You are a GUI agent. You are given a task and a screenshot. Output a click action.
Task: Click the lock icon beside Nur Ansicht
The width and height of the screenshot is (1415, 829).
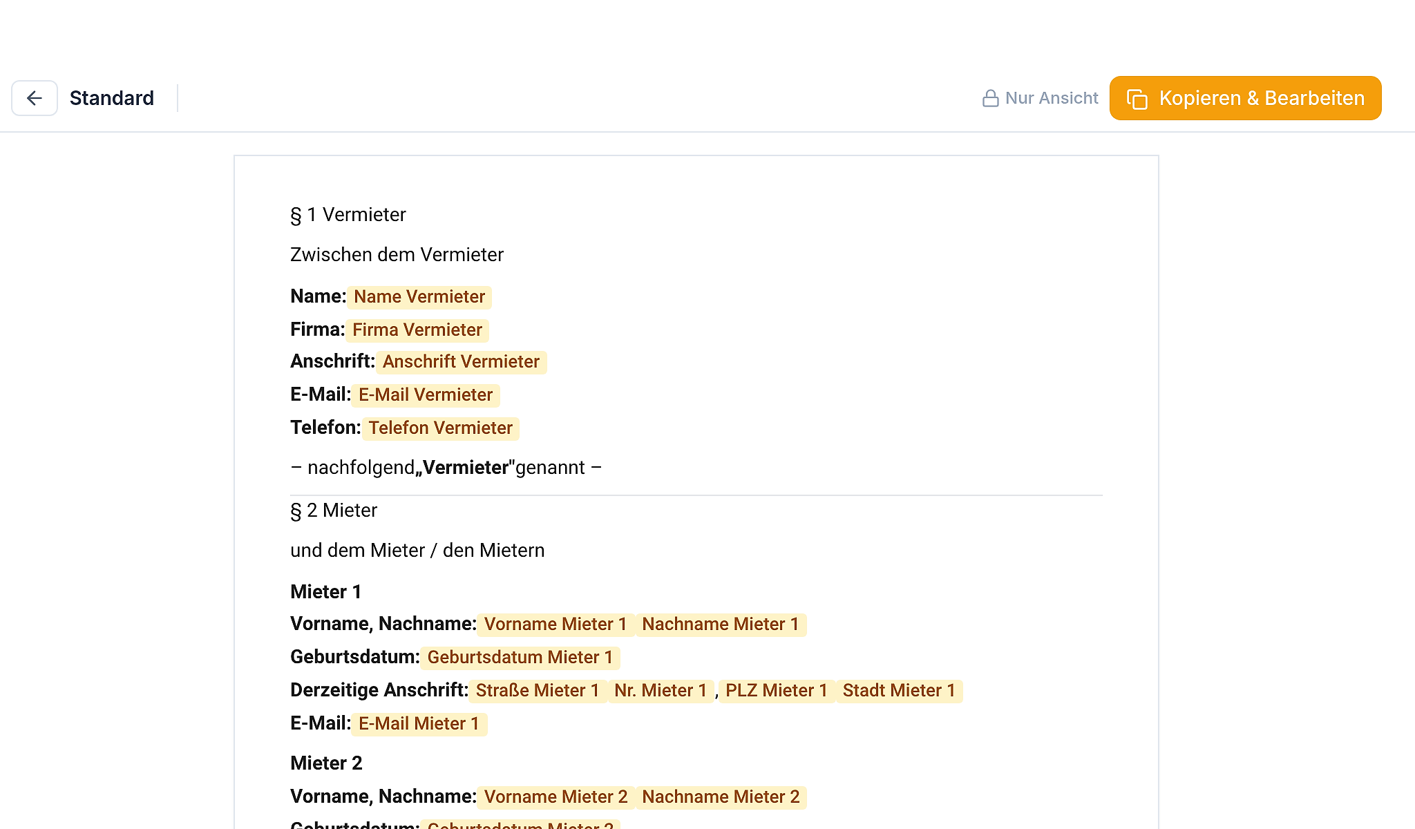[x=990, y=98]
